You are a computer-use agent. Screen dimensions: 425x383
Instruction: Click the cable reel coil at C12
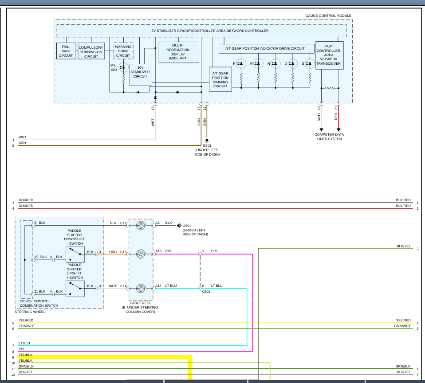pos(141,226)
